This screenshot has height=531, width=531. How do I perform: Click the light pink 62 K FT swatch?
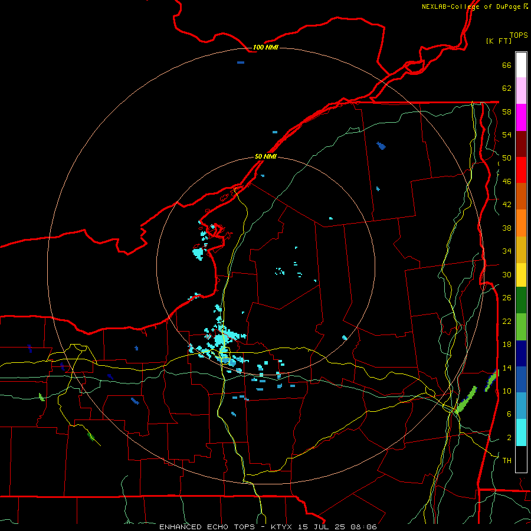tap(521, 91)
